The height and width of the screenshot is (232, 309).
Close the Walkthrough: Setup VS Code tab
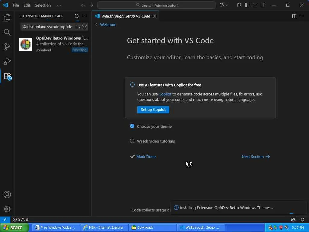tap(155, 16)
